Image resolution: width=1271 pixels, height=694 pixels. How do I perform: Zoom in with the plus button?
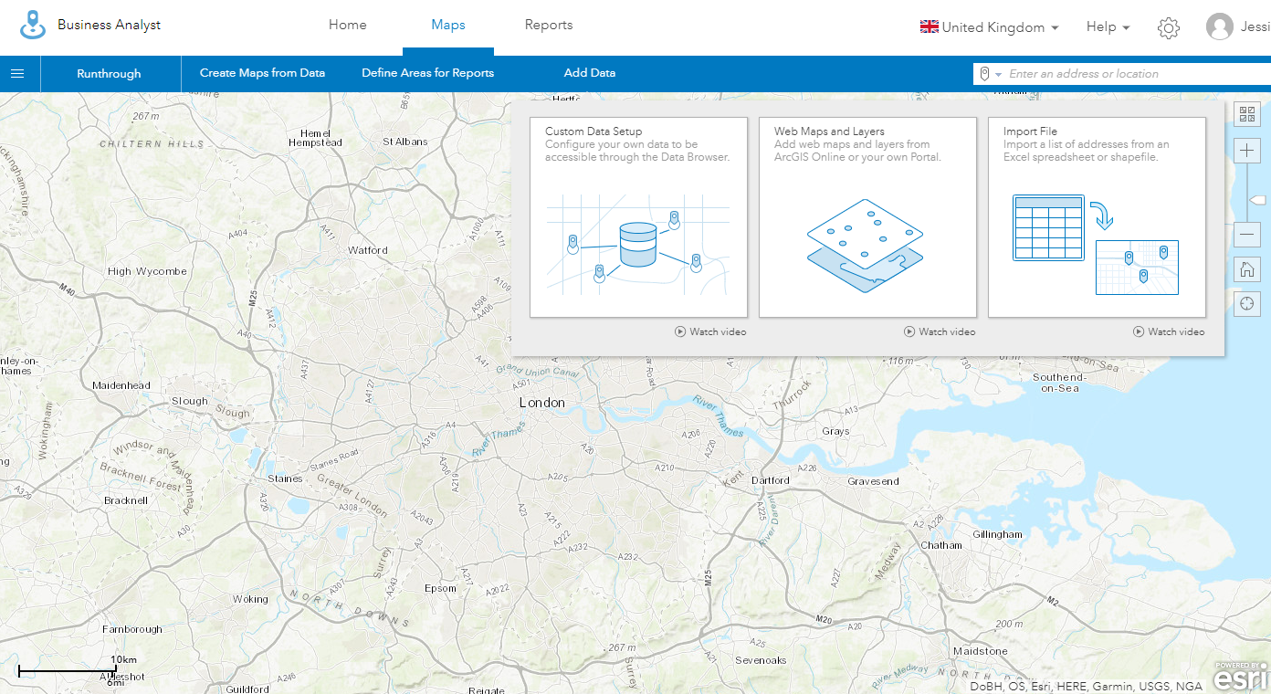(x=1246, y=151)
